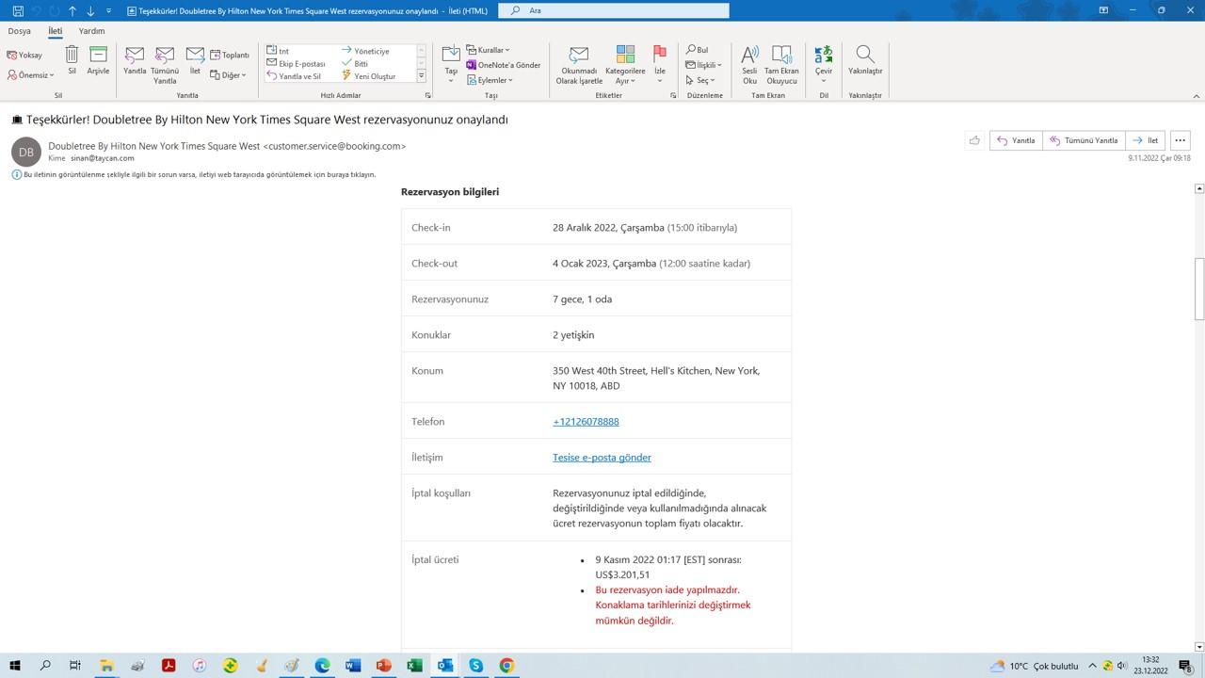Open Excel from the Windows taskbar
Viewport: 1205px width, 678px height.
[414, 666]
